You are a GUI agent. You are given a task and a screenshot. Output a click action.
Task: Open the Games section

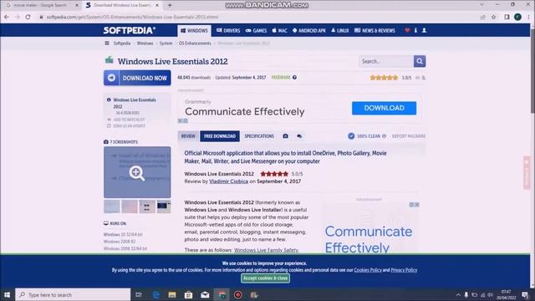click(x=257, y=31)
